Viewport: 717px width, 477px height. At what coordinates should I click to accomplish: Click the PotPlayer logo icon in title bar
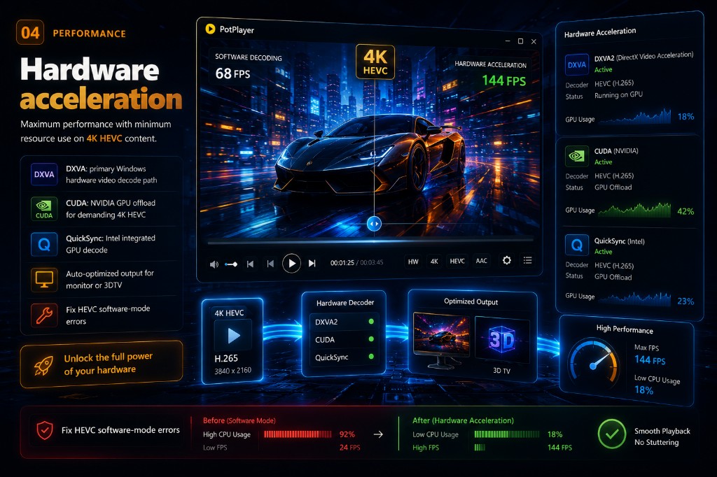[210, 29]
